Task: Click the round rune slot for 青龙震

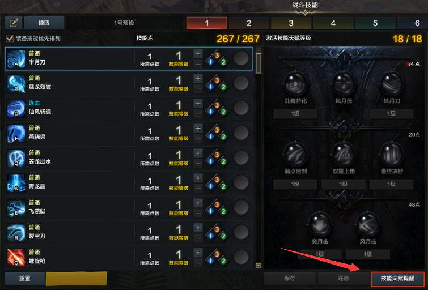Action: (x=241, y=182)
